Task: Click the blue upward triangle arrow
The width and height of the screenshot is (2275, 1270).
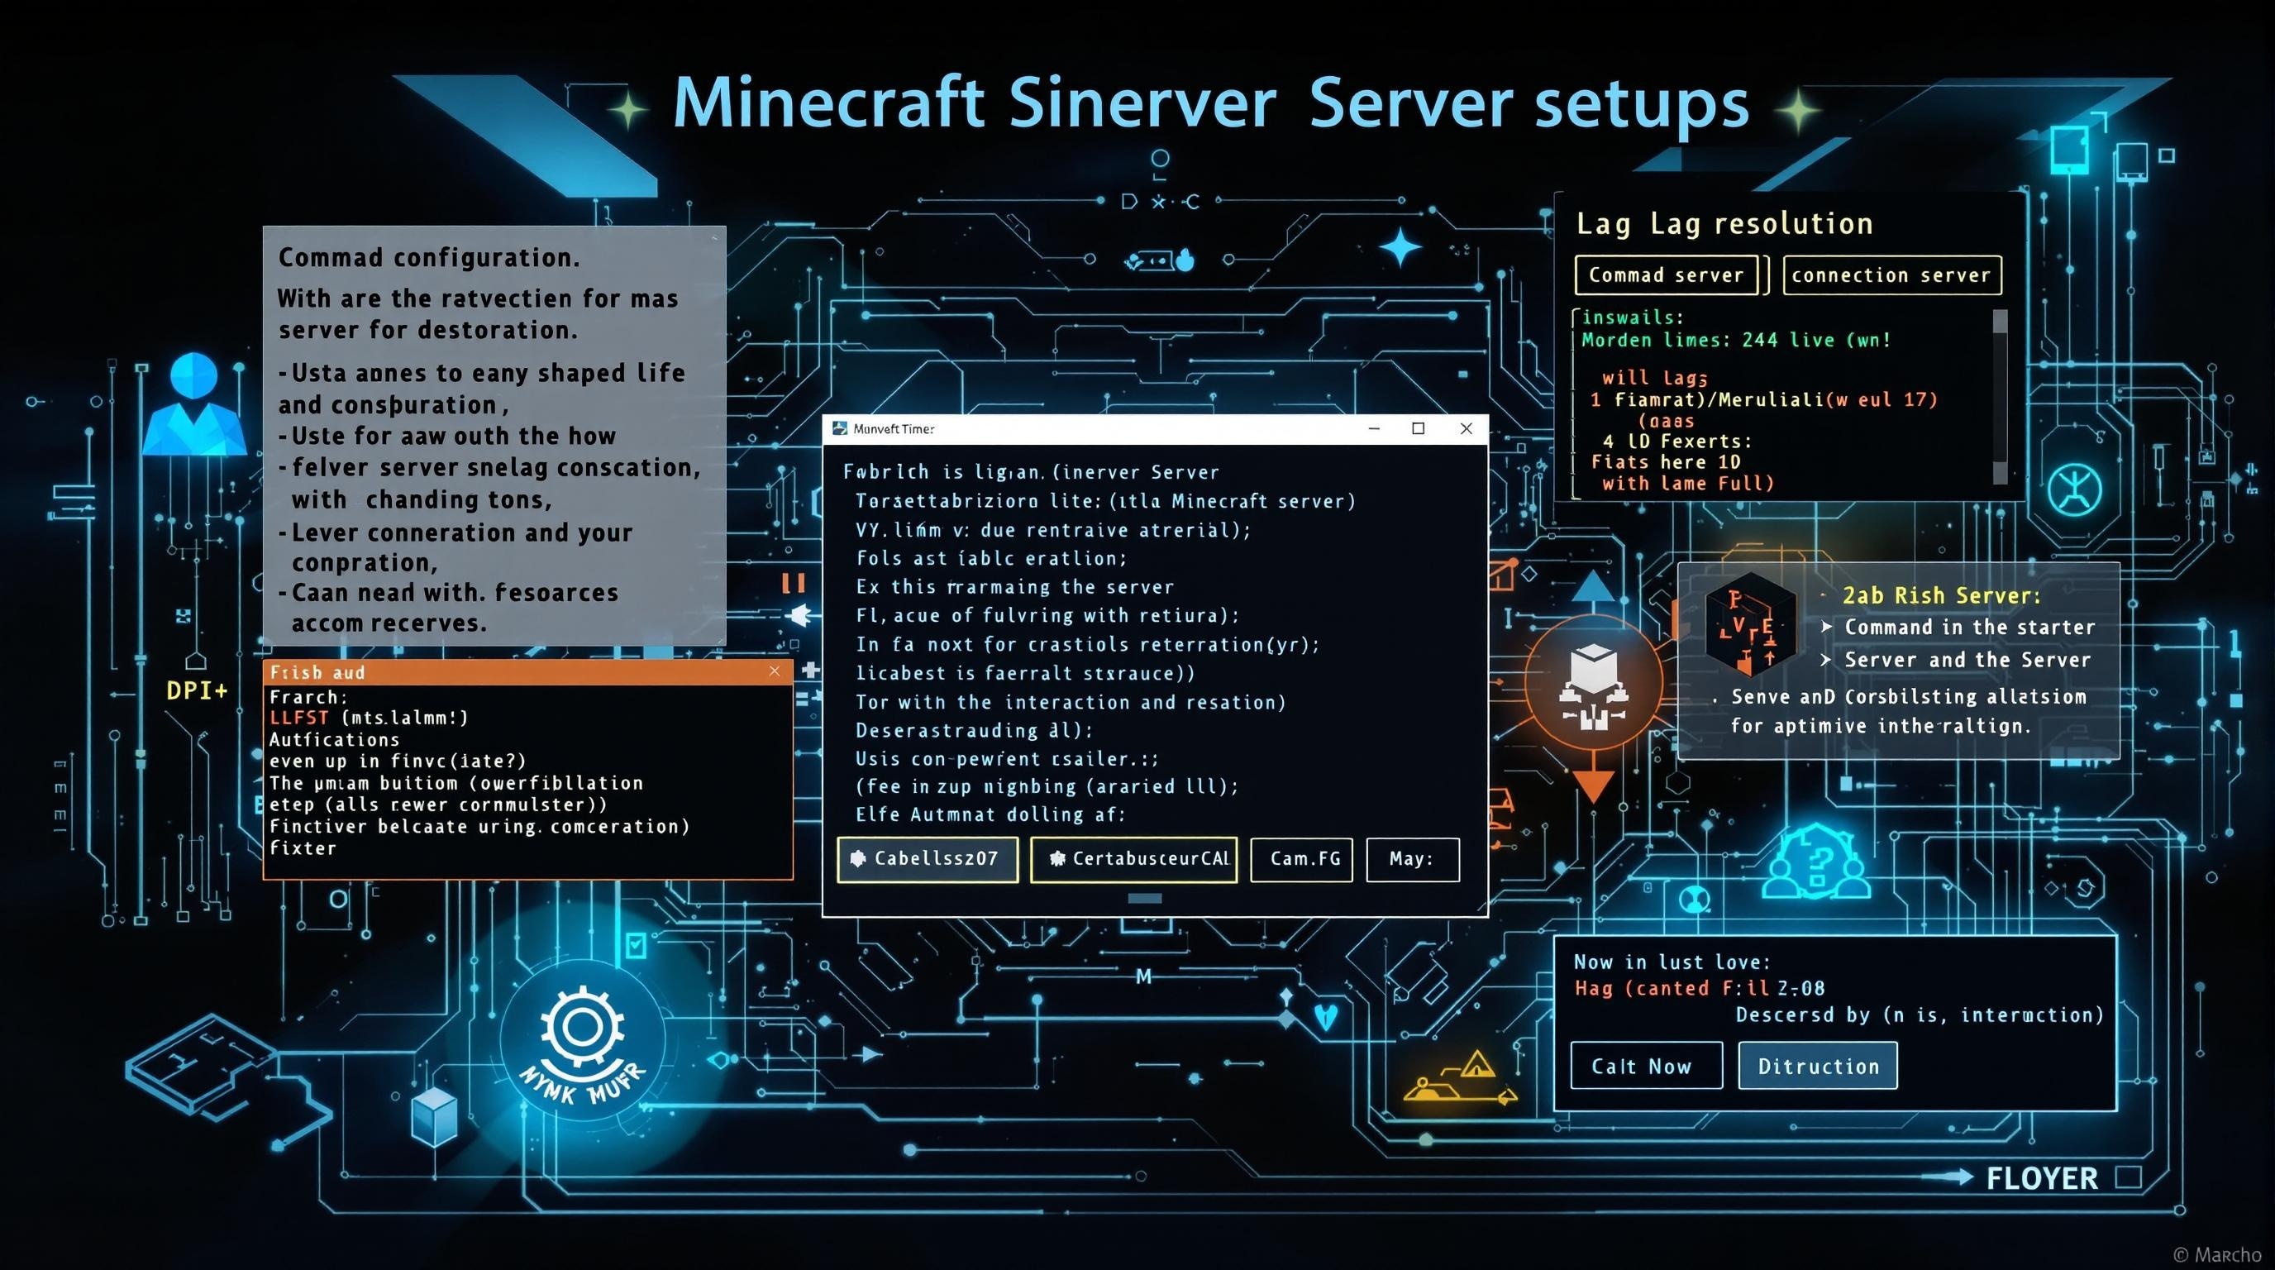Action: (x=1592, y=587)
